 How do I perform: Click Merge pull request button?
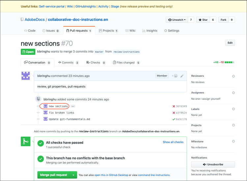pyautogui.click(x=54, y=175)
